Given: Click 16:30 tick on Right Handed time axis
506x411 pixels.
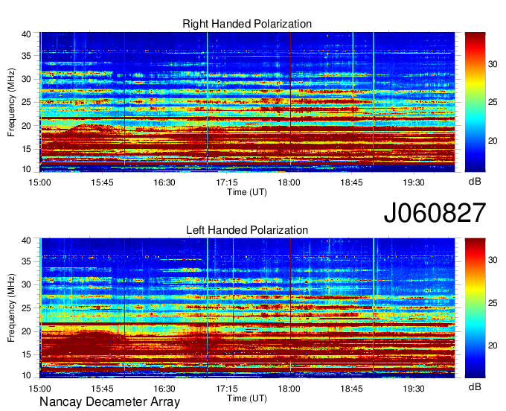Looking at the screenshot, I should point(164,182).
